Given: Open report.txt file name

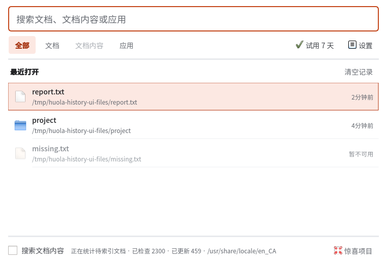Looking at the screenshot, I should pos(48,92).
